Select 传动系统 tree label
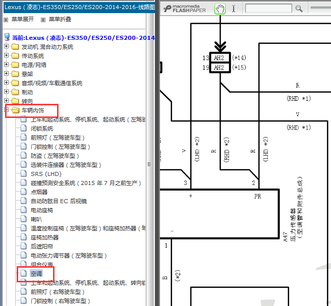331x306 pixels. [x=33, y=56]
